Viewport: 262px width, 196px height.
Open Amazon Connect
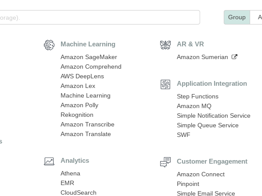point(201,175)
